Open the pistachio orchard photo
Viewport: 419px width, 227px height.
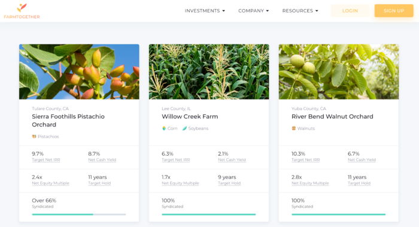(79, 72)
